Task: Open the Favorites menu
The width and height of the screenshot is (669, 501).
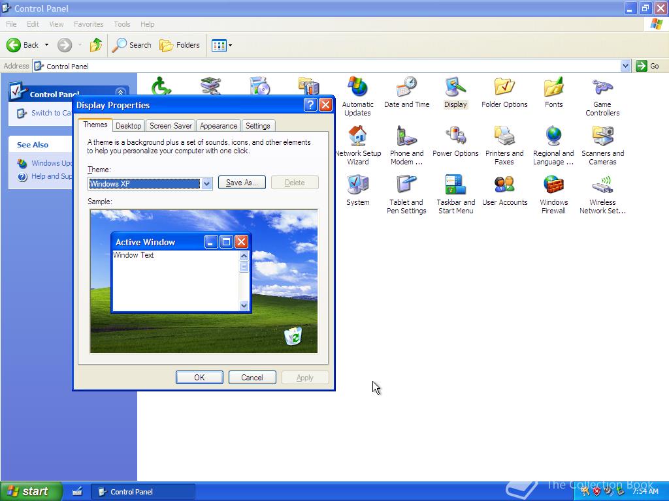Action: pyautogui.click(x=88, y=24)
